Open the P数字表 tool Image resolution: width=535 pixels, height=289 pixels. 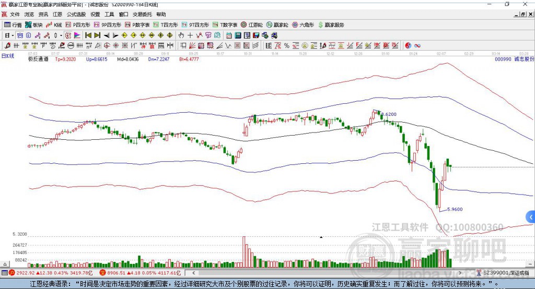137,25
